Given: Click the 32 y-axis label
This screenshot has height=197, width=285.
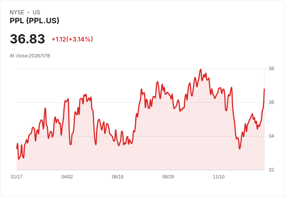Looking at the screenshot, I should click(x=271, y=170).
